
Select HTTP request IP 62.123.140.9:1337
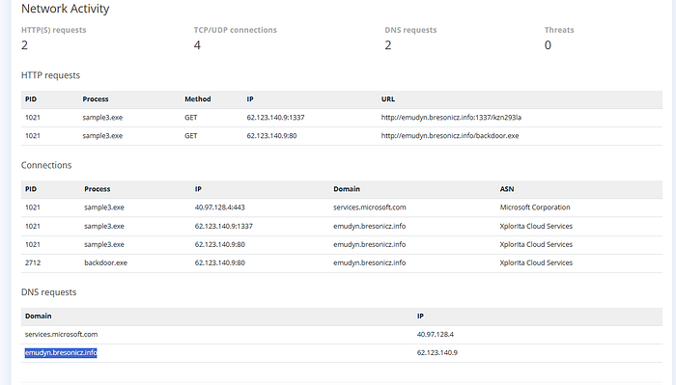(x=275, y=117)
